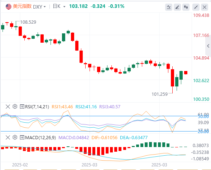Select the pencil drawing tool icon
Image resolution: width=211 pixels, height=170 pixels.
(x=177, y=7)
